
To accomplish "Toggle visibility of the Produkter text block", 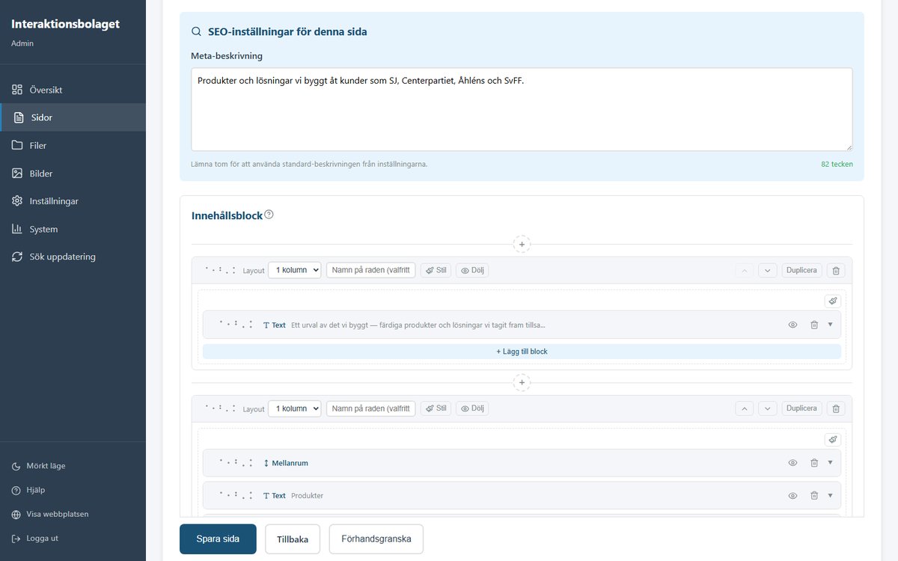I will click(792, 496).
